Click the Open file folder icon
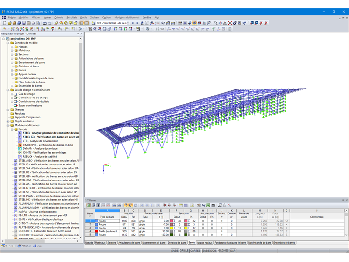The image size is (349, 262). (x=9, y=23)
